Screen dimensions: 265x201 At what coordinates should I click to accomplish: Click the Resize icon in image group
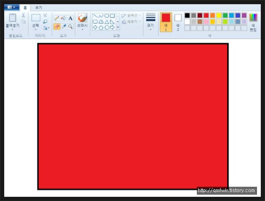click(x=45, y=21)
